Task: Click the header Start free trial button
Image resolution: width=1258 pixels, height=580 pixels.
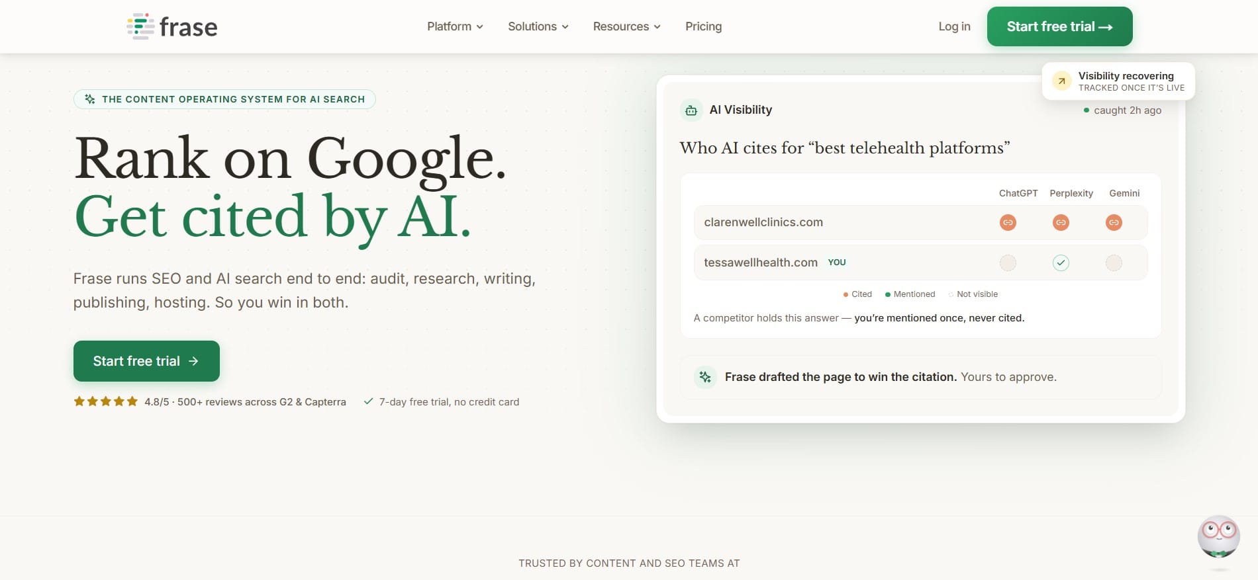Action: tap(1059, 26)
